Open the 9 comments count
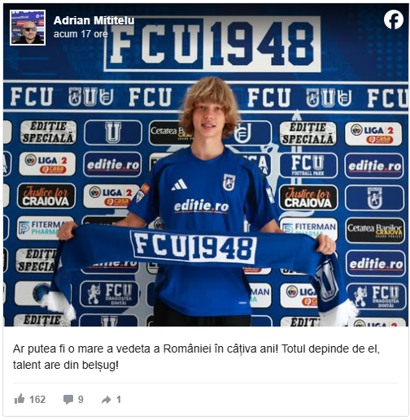Viewport: 410px width, 420px height. point(81,400)
